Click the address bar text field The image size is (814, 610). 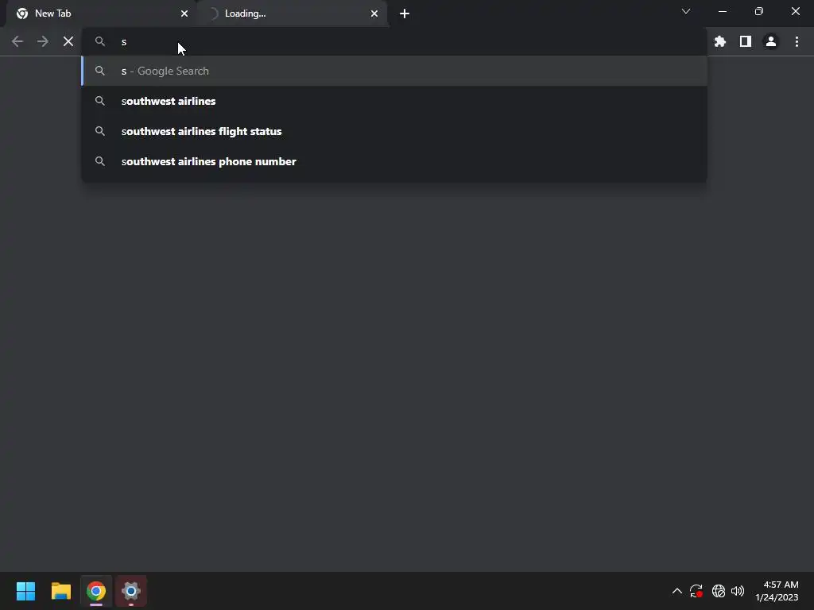click(x=394, y=41)
